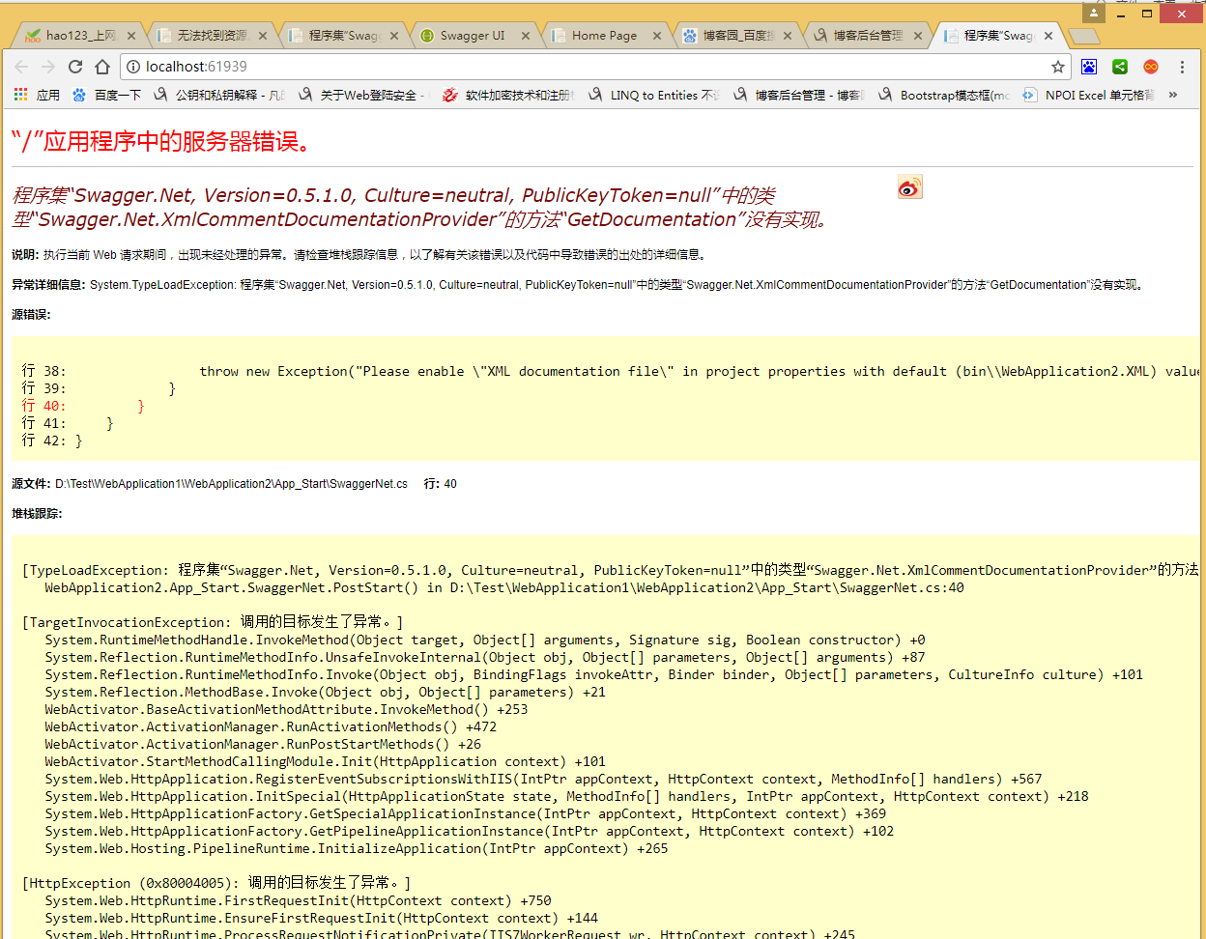The image size is (1206, 939).
Task: Click the HttpException (0x80004005) line
Action: (x=216, y=883)
